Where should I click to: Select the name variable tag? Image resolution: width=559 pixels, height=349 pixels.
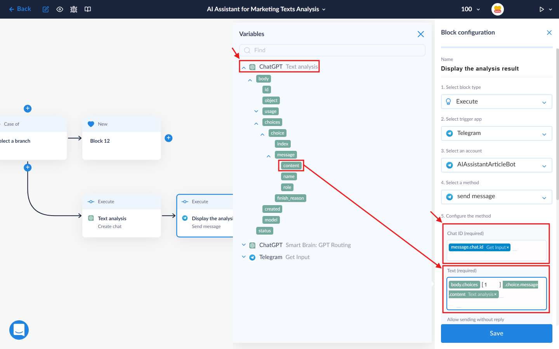(x=289, y=176)
